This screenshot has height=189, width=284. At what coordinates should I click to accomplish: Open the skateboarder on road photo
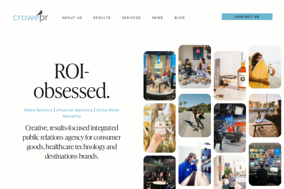pyautogui.click(x=195, y=116)
